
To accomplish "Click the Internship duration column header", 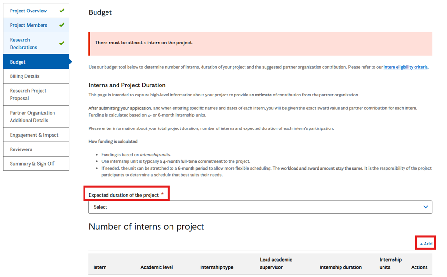I will (x=341, y=267).
